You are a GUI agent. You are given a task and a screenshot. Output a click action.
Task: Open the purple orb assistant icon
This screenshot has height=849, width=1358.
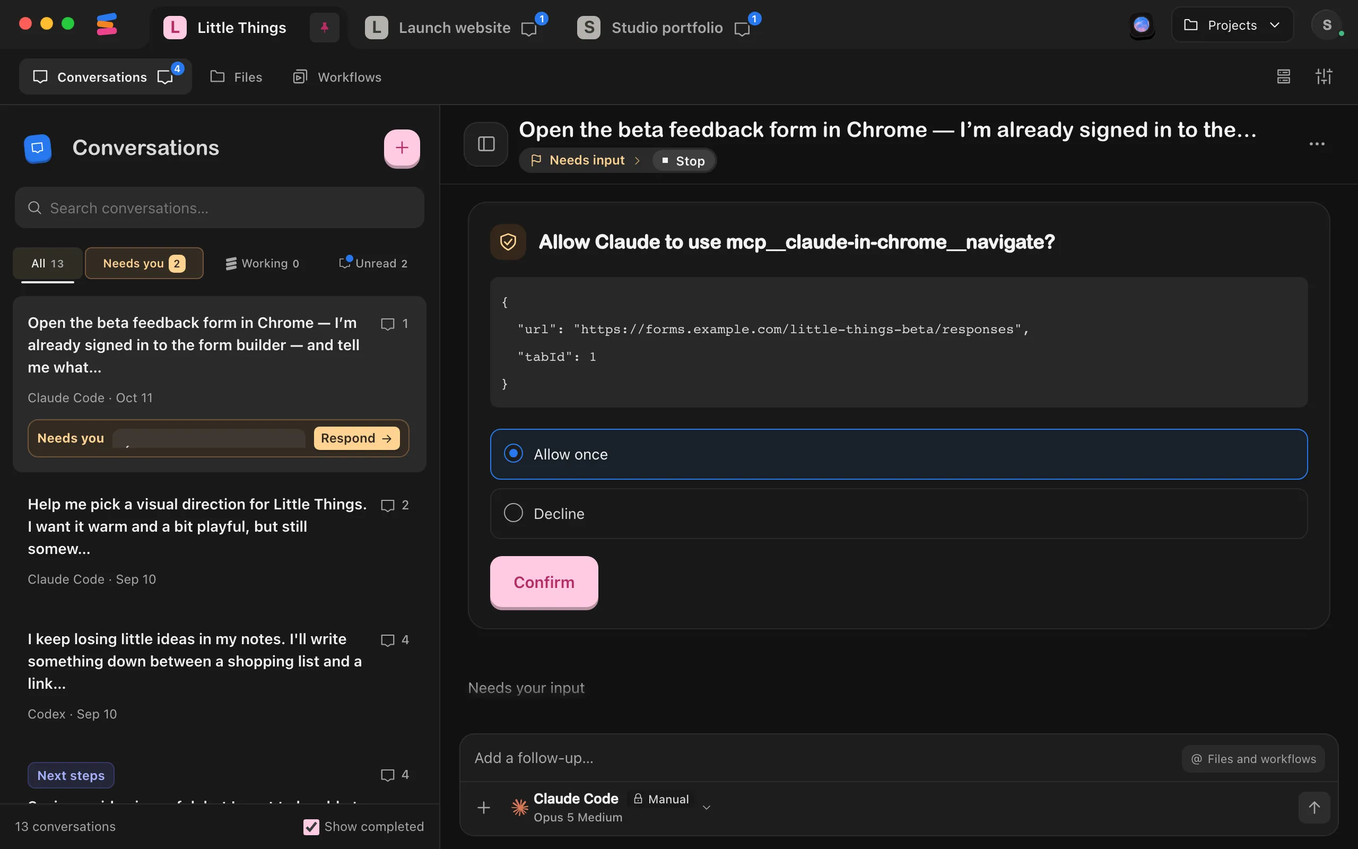[1142, 25]
